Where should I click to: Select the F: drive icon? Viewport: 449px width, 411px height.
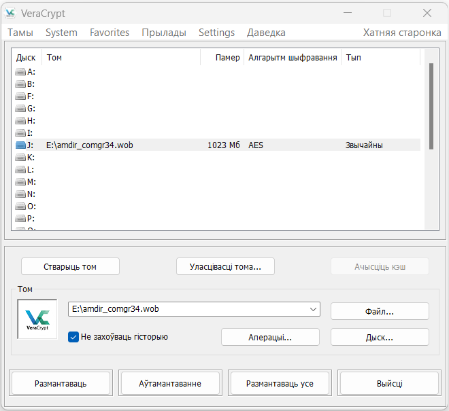[20, 96]
